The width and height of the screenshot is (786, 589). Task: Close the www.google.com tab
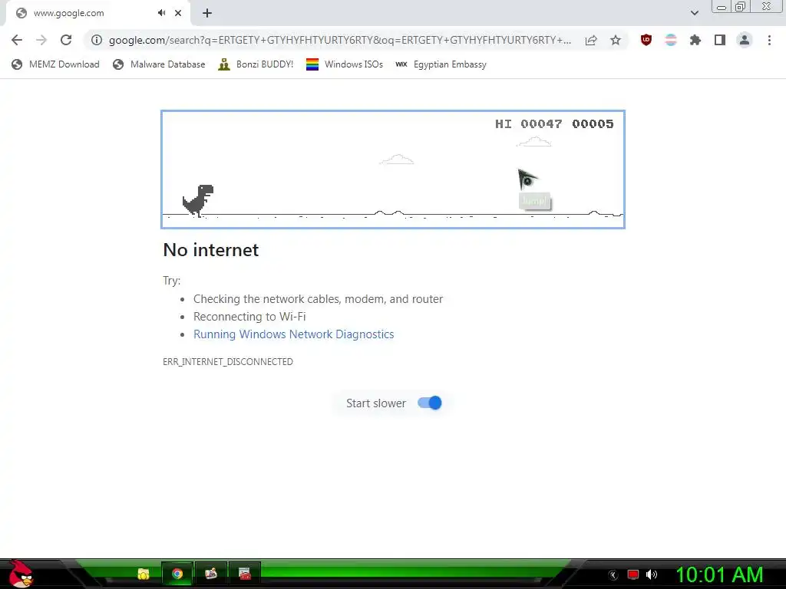coord(178,13)
